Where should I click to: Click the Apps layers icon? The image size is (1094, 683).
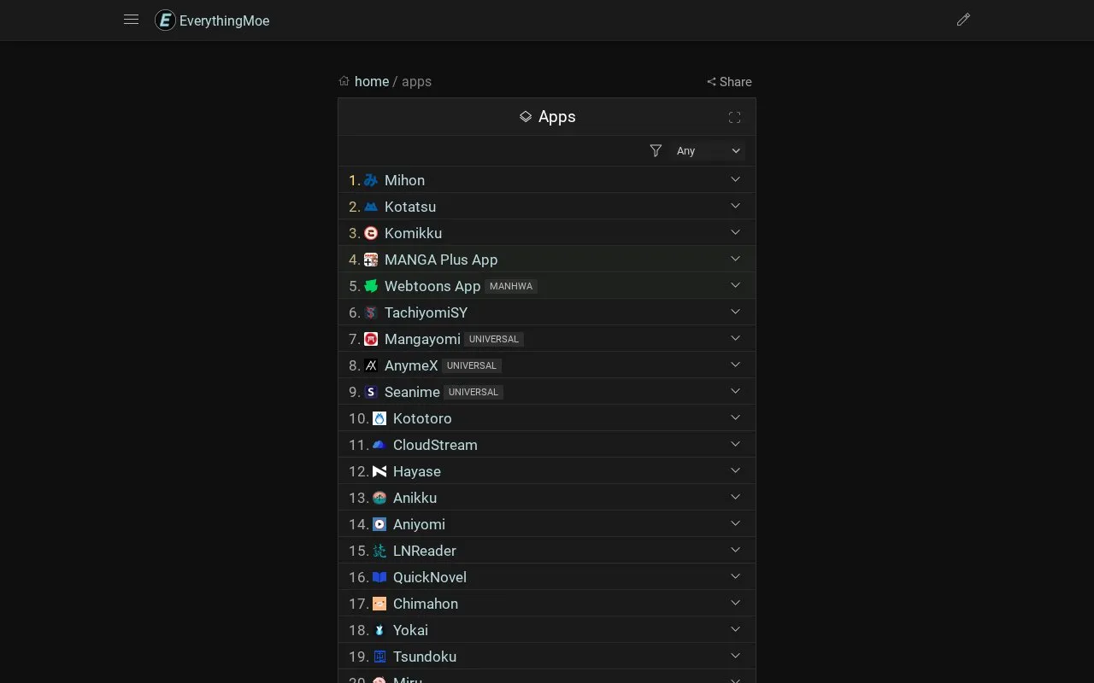[x=526, y=117]
